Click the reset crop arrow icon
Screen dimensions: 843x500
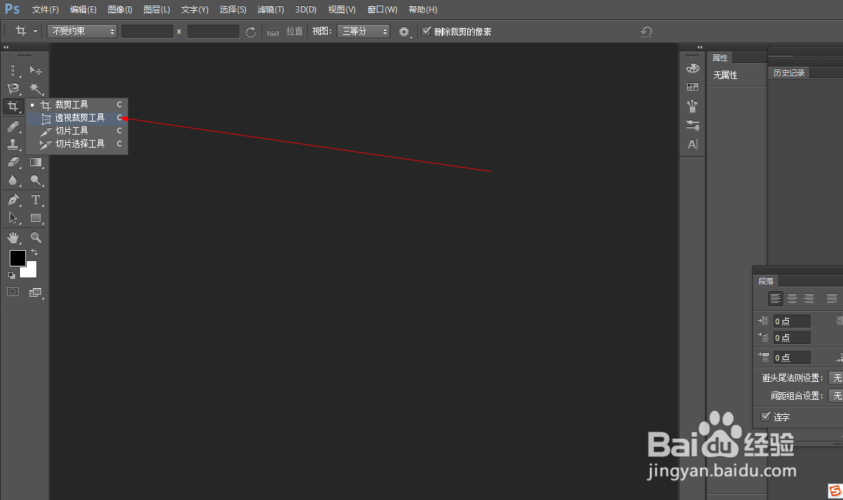[x=646, y=32]
